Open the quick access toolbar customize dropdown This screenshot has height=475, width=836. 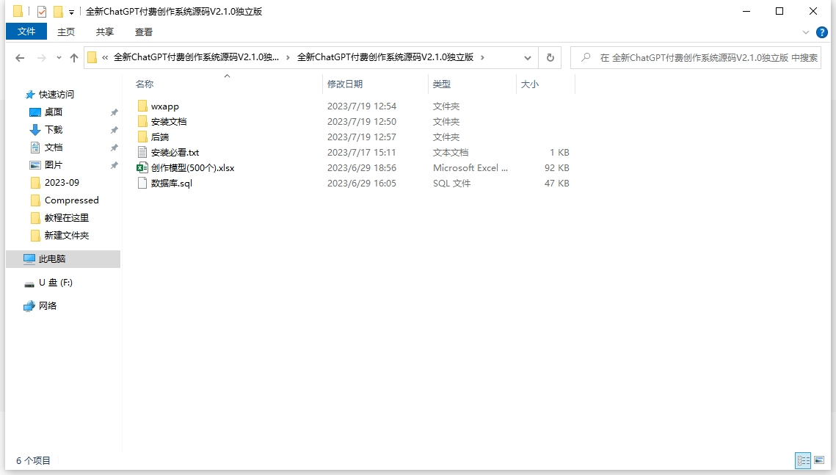tap(71, 12)
